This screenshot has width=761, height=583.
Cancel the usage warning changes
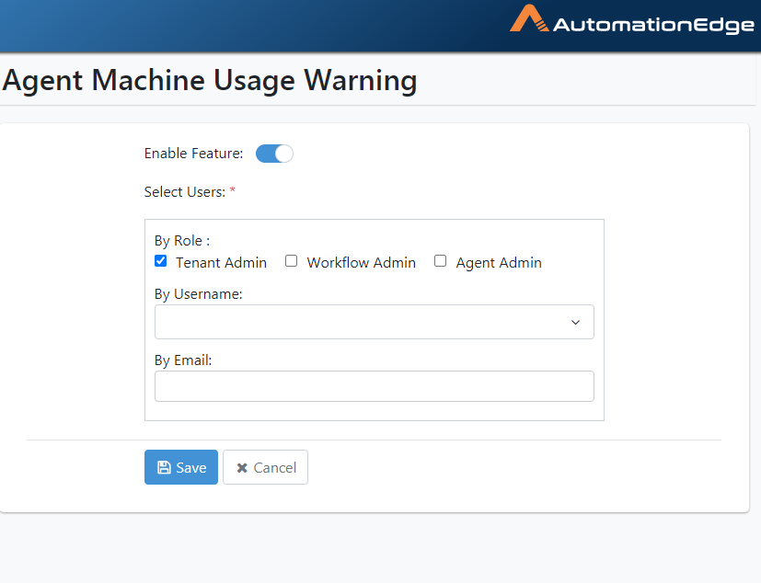click(x=266, y=467)
